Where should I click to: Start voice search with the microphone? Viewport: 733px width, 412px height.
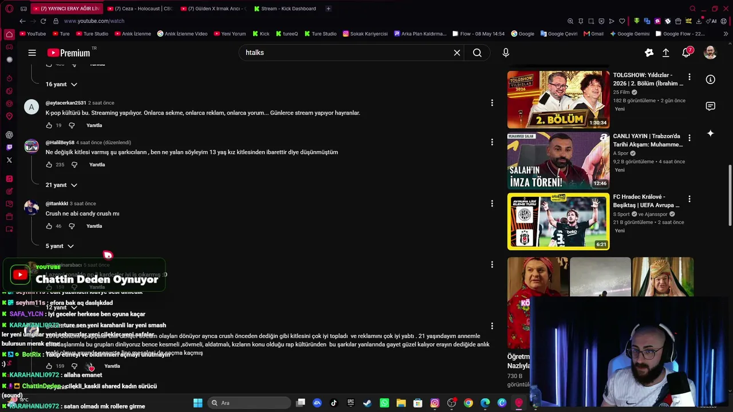[506, 53]
